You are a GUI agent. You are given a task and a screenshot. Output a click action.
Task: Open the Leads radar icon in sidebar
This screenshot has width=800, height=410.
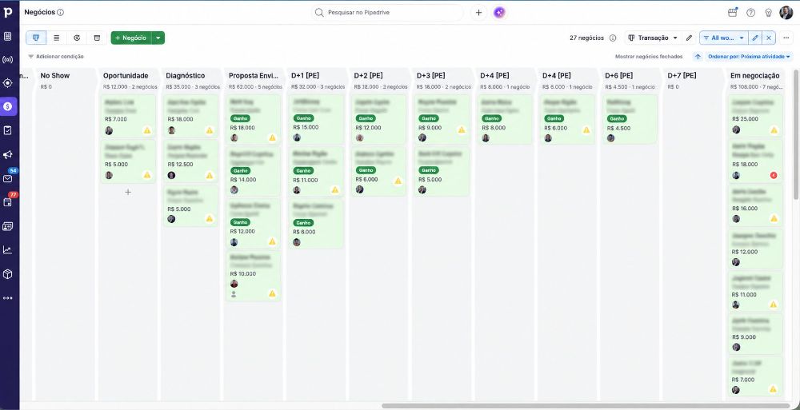pyautogui.click(x=8, y=60)
